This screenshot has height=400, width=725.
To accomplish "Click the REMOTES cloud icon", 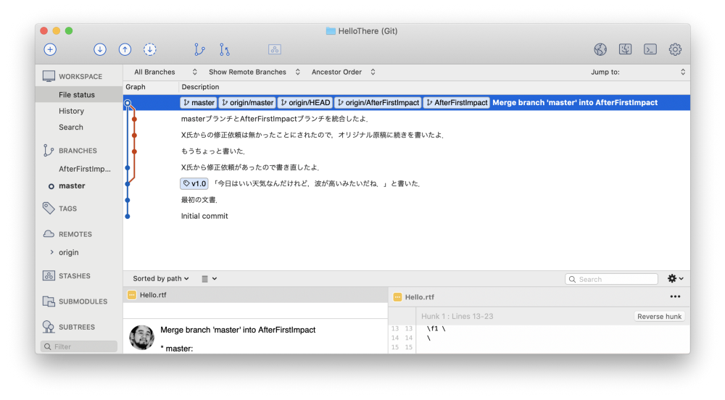I will (49, 234).
